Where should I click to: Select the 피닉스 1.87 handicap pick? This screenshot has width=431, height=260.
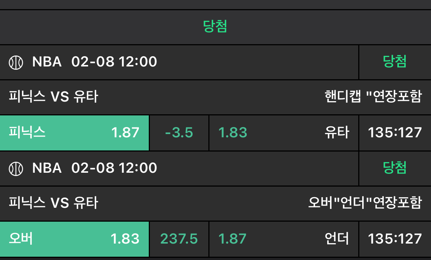(x=74, y=133)
